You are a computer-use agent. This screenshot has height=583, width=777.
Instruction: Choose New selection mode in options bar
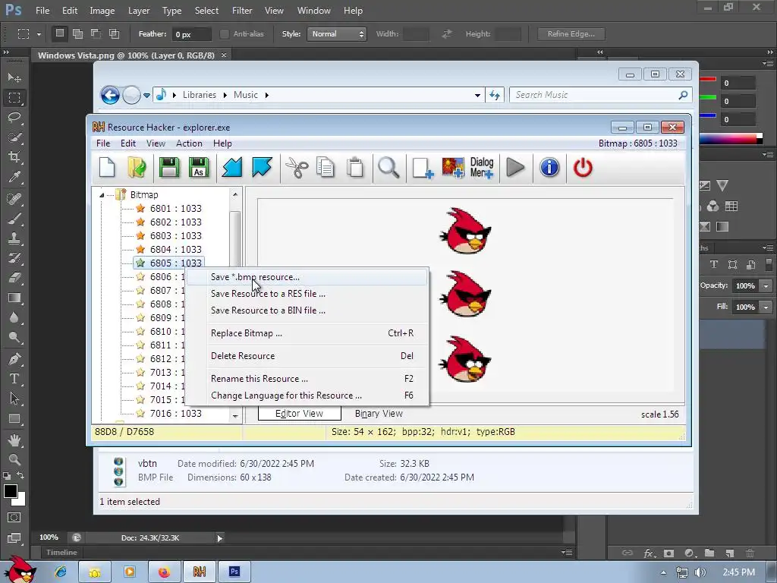(x=59, y=33)
